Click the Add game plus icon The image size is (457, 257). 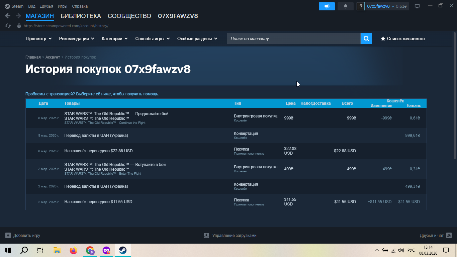point(8,236)
